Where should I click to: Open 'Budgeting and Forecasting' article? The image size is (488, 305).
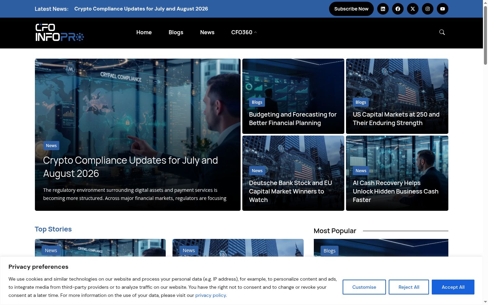click(x=293, y=119)
